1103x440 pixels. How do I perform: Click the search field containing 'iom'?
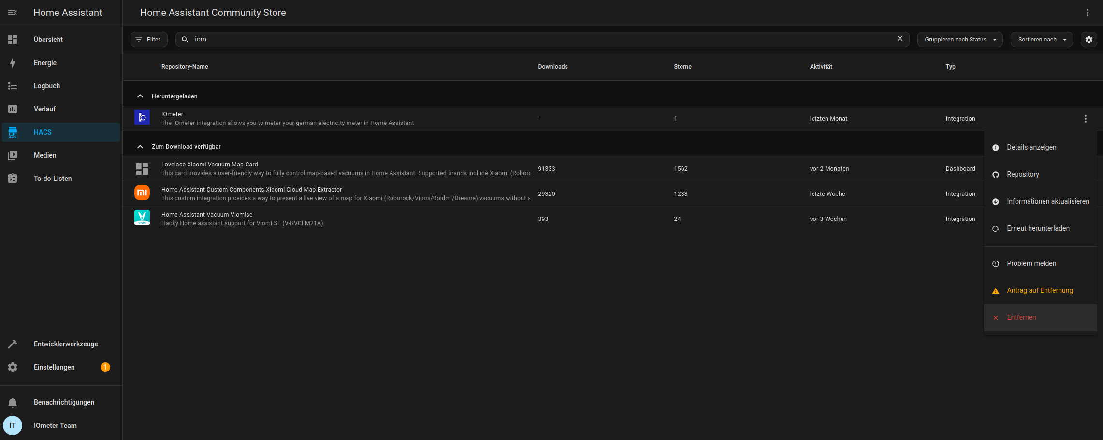[x=542, y=40]
